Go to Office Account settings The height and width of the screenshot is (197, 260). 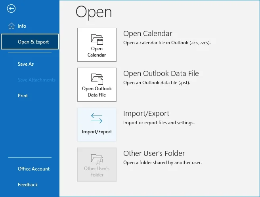click(34, 169)
